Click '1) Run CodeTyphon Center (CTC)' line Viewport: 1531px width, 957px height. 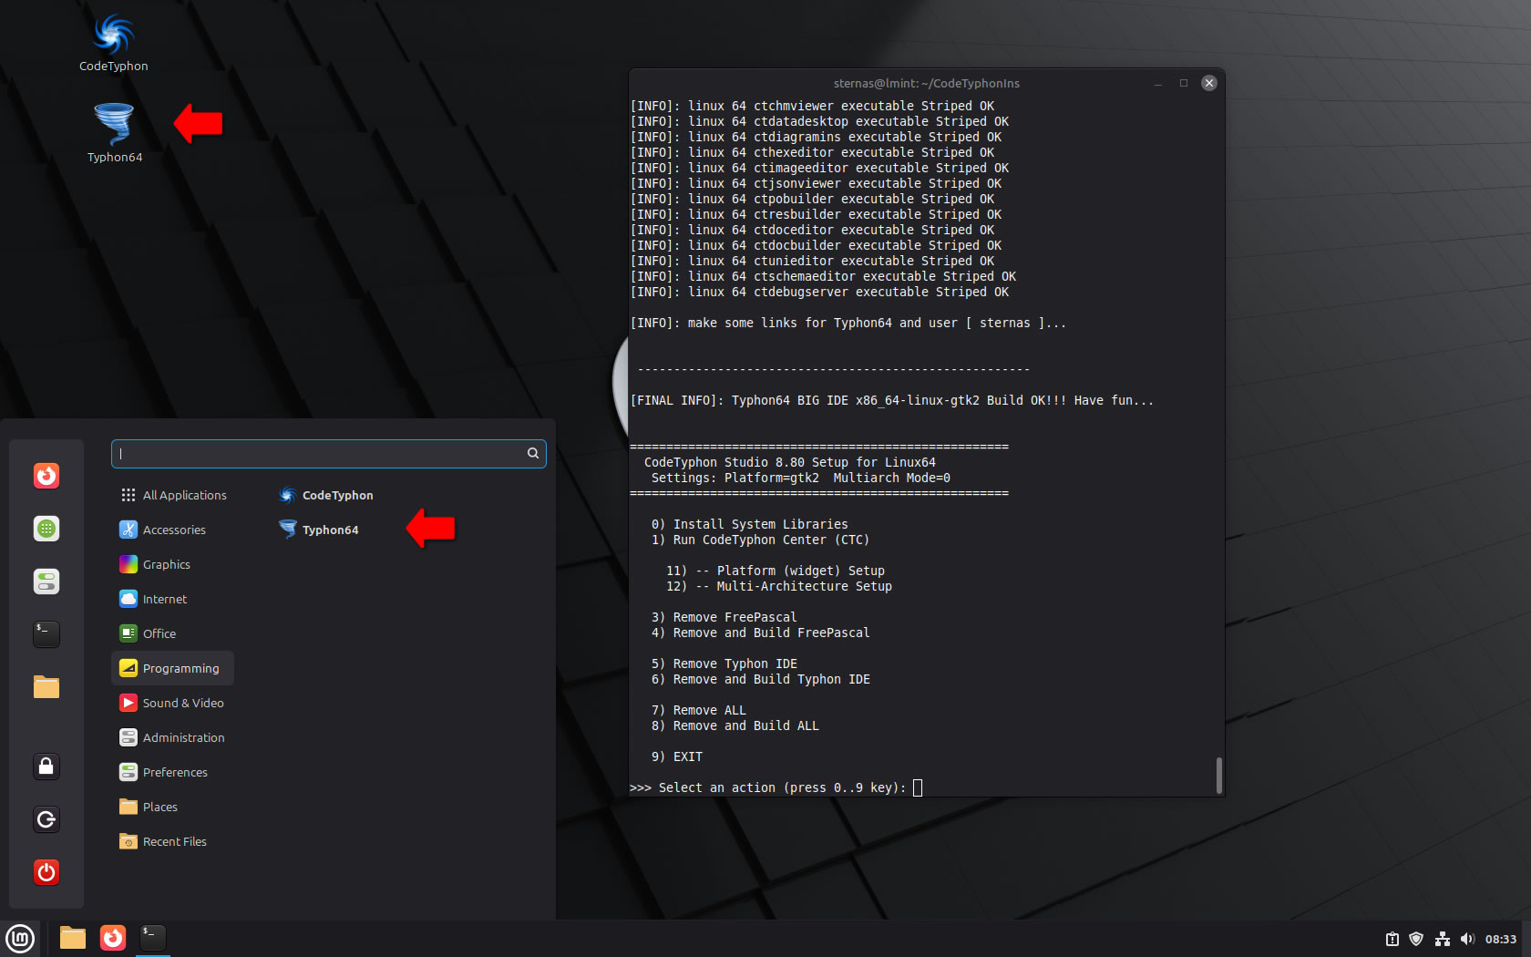[x=760, y=540]
